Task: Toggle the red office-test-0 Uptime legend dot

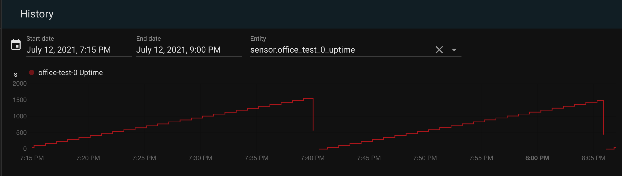Action: click(x=32, y=72)
